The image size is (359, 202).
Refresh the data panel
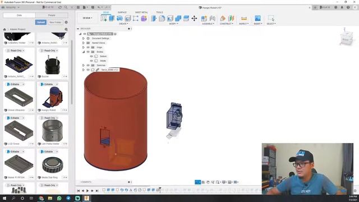coord(60,7)
